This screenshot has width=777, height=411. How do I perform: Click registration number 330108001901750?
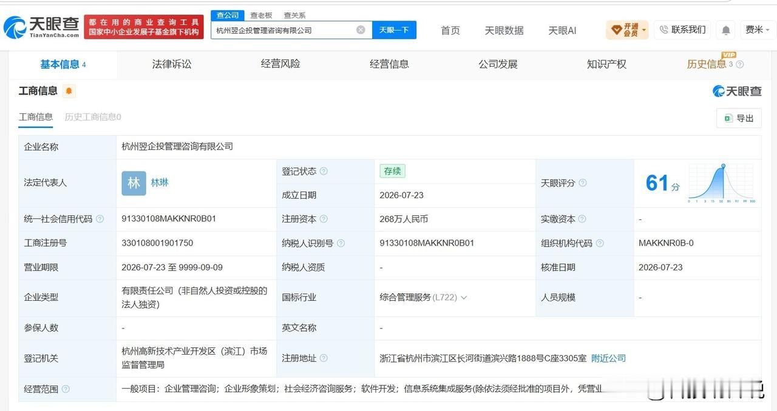[157, 243]
